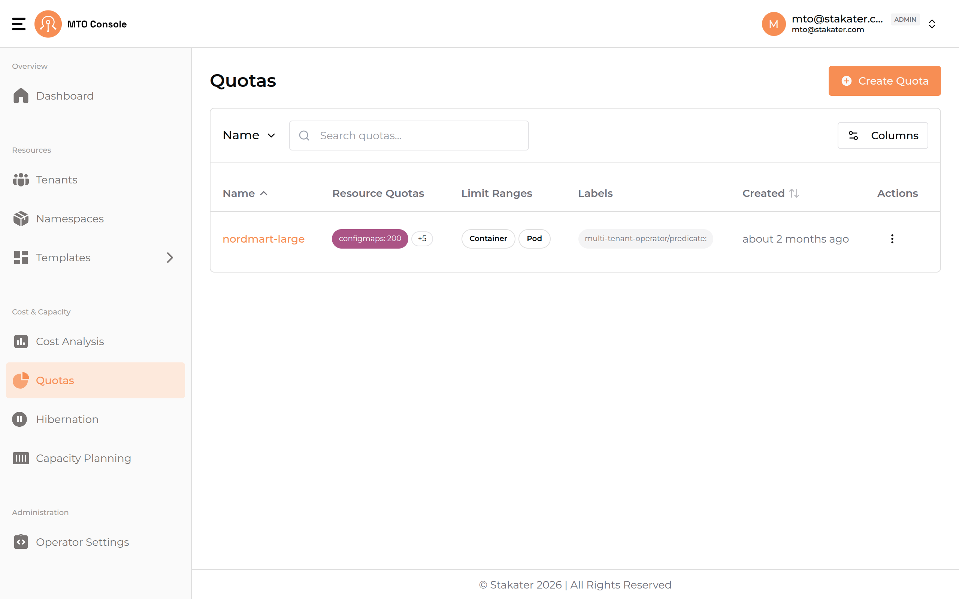Open the Name filter dropdown
The height and width of the screenshot is (599, 959).
click(249, 136)
